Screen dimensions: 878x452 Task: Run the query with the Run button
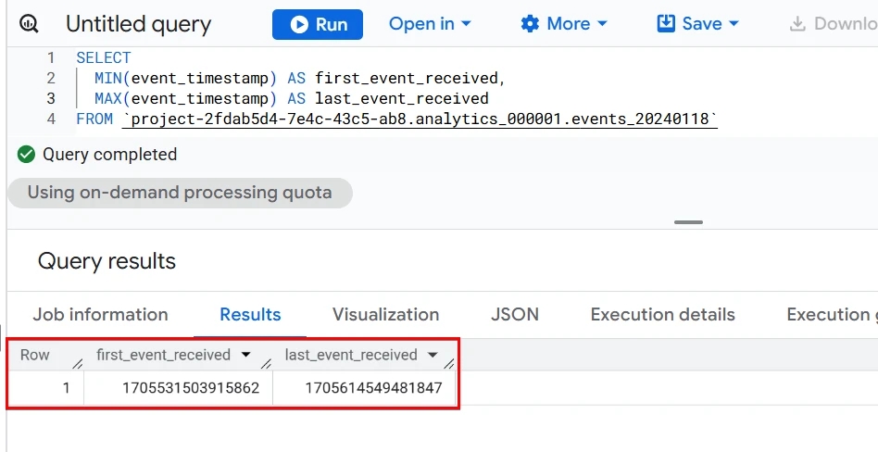click(x=318, y=25)
